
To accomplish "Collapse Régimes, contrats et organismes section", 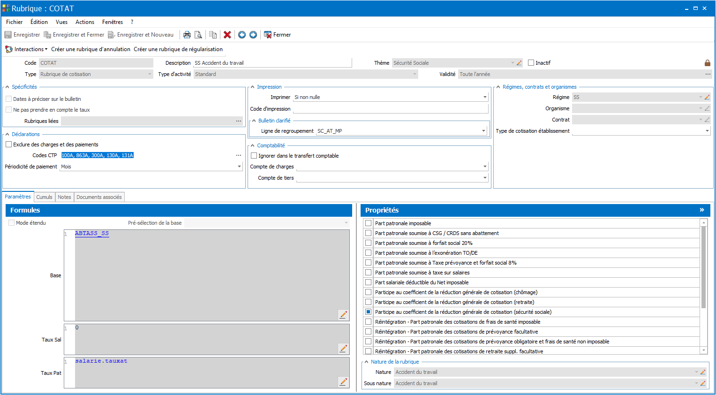I will point(498,87).
